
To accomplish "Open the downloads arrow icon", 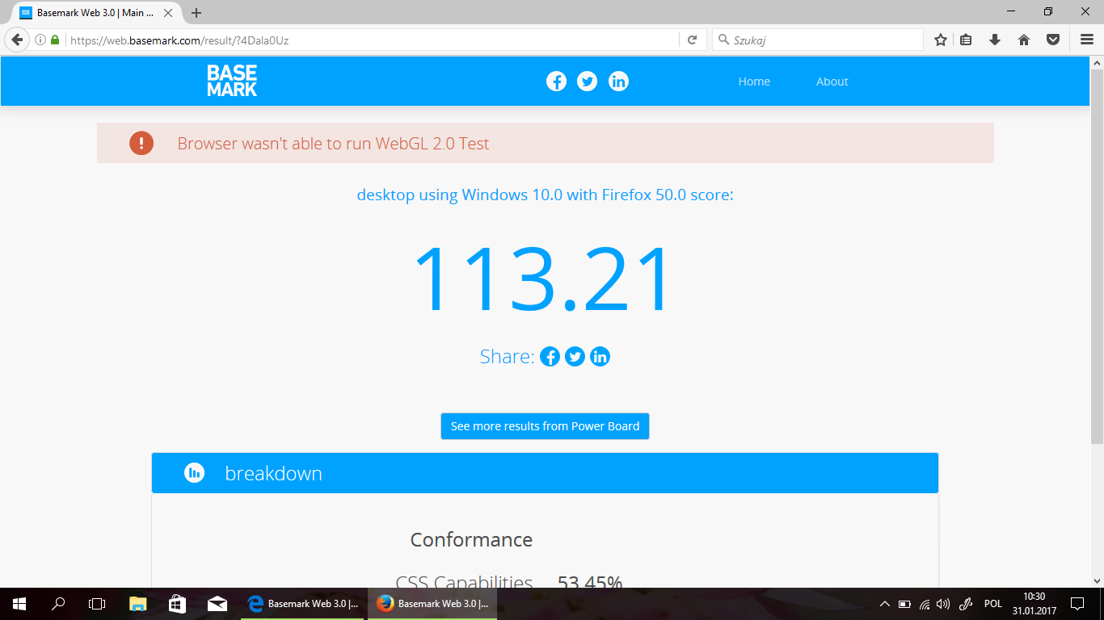I will (x=995, y=40).
